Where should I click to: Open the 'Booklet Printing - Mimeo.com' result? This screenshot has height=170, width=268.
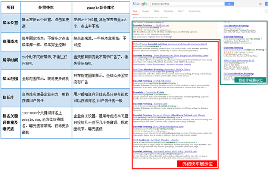click(150, 104)
